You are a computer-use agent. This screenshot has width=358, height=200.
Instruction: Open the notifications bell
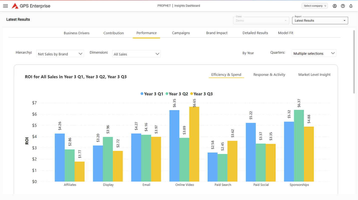pos(351,6)
